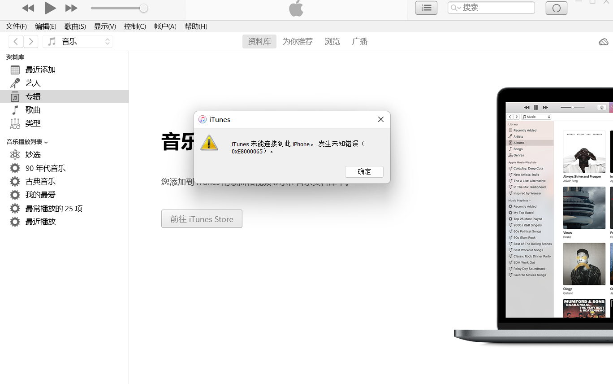
Task: Open the 编辑(E) menu
Action: tap(46, 26)
